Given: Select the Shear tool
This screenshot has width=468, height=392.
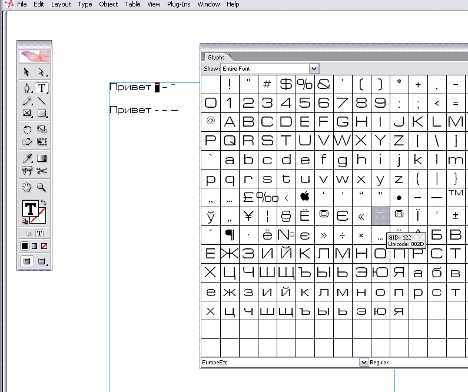Looking at the screenshot, I should (27, 142).
